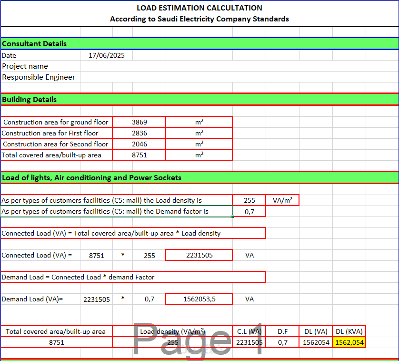Select total covered area value 8751 in Building Details
Viewport: 399px width, 361px height.
tap(139, 155)
